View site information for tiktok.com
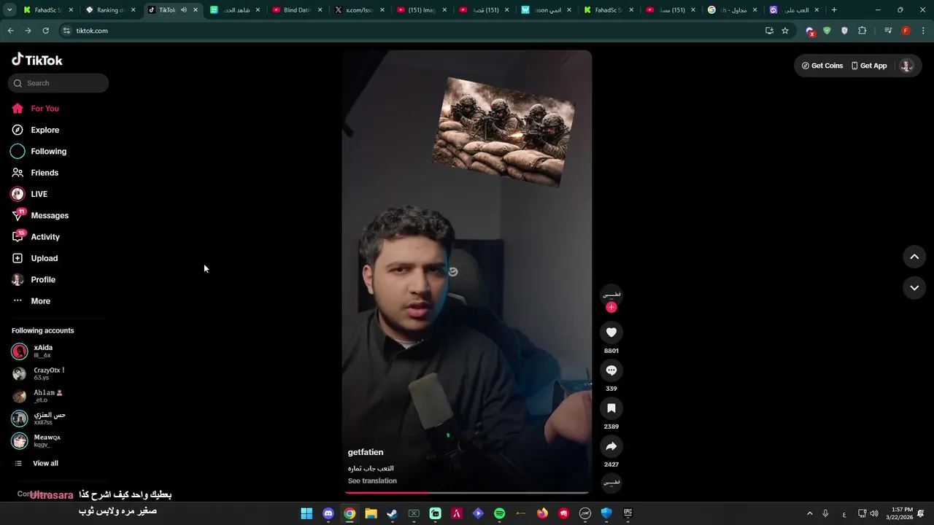Image resolution: width=934 pixels, height=525 pixels. [x=66, y=31]
